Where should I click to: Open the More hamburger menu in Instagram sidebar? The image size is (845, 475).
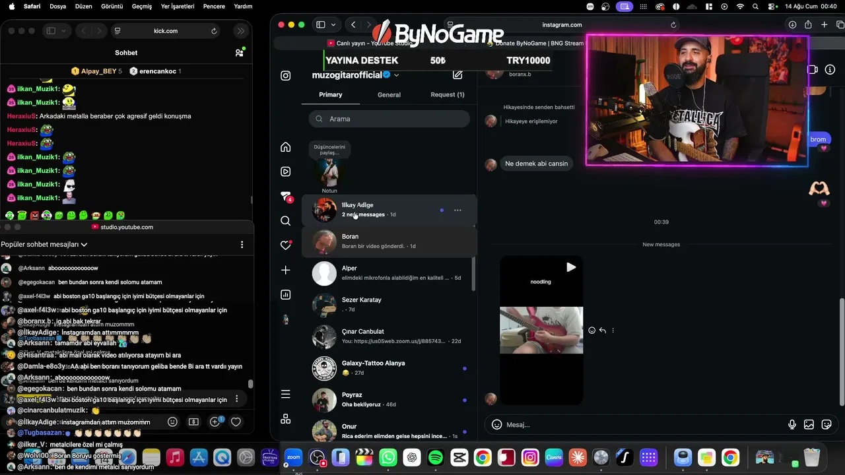pyautogui.click(x=285, y=394)
